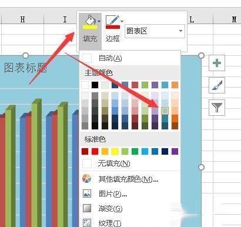This screenshot has height=227, width=241.
Task: Expand the border color dropdown arrow
Action: coord(122,21)
